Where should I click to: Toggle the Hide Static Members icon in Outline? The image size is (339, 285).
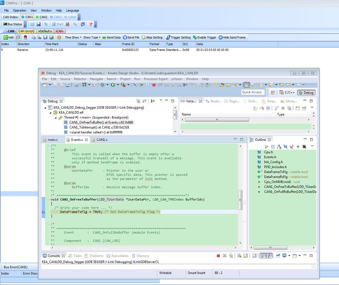point(291,147)
